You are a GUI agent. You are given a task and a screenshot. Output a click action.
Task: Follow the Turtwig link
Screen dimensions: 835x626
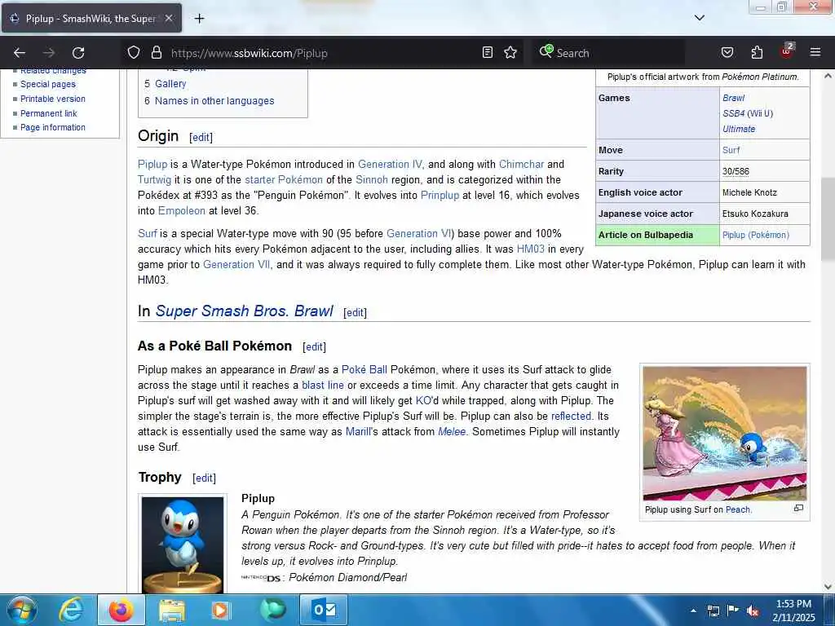[x=154, y=179]
